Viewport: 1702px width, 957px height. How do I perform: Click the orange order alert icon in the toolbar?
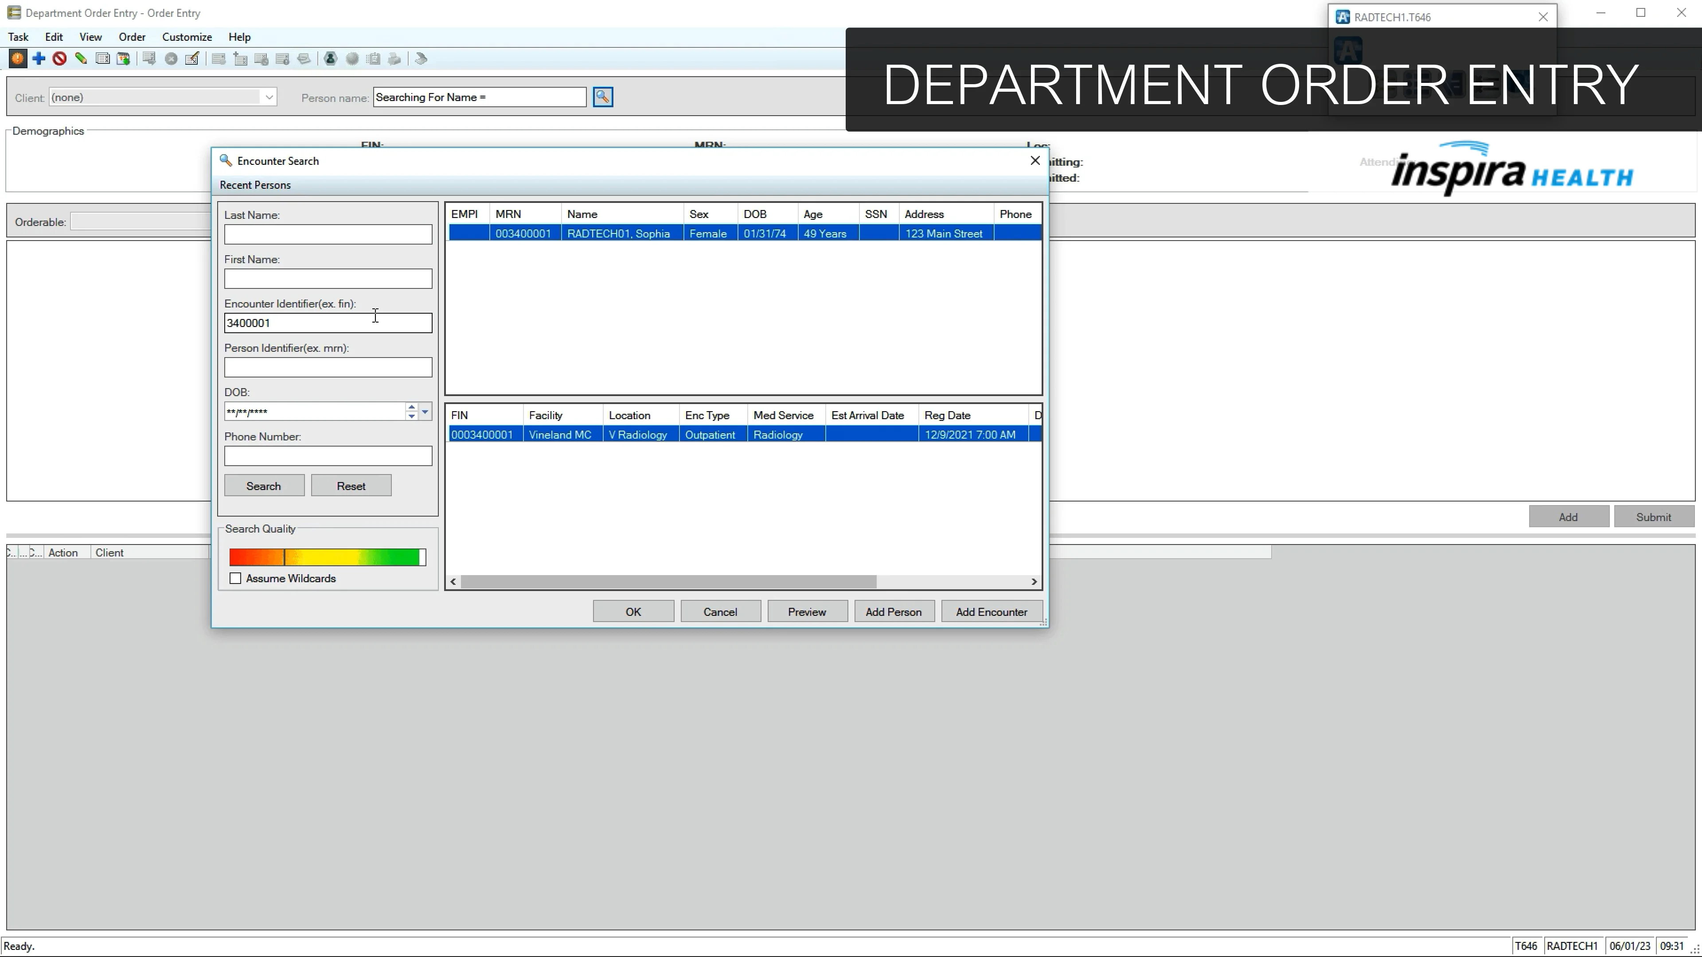coord(17,59)
